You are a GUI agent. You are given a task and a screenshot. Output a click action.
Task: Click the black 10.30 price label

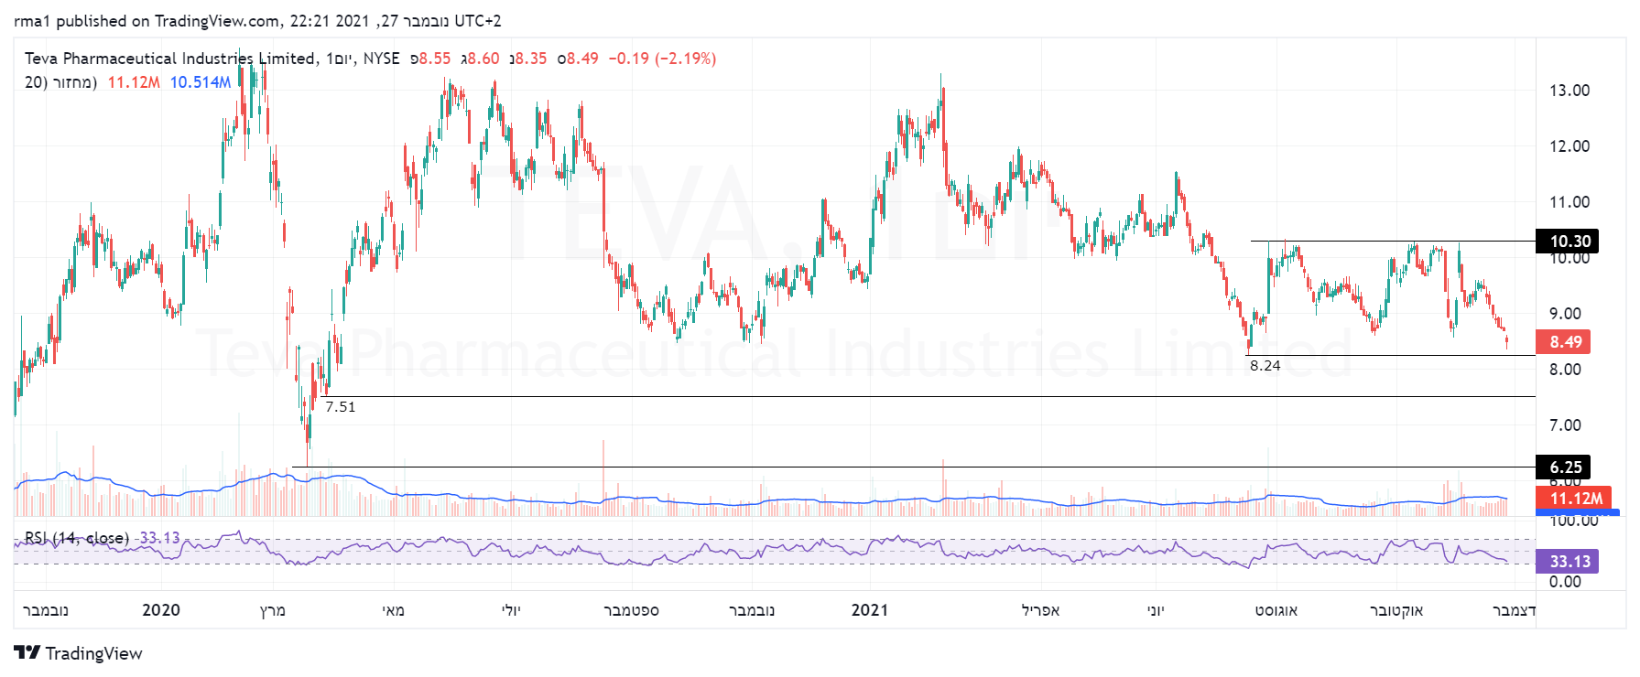[x=1568, y=242]
